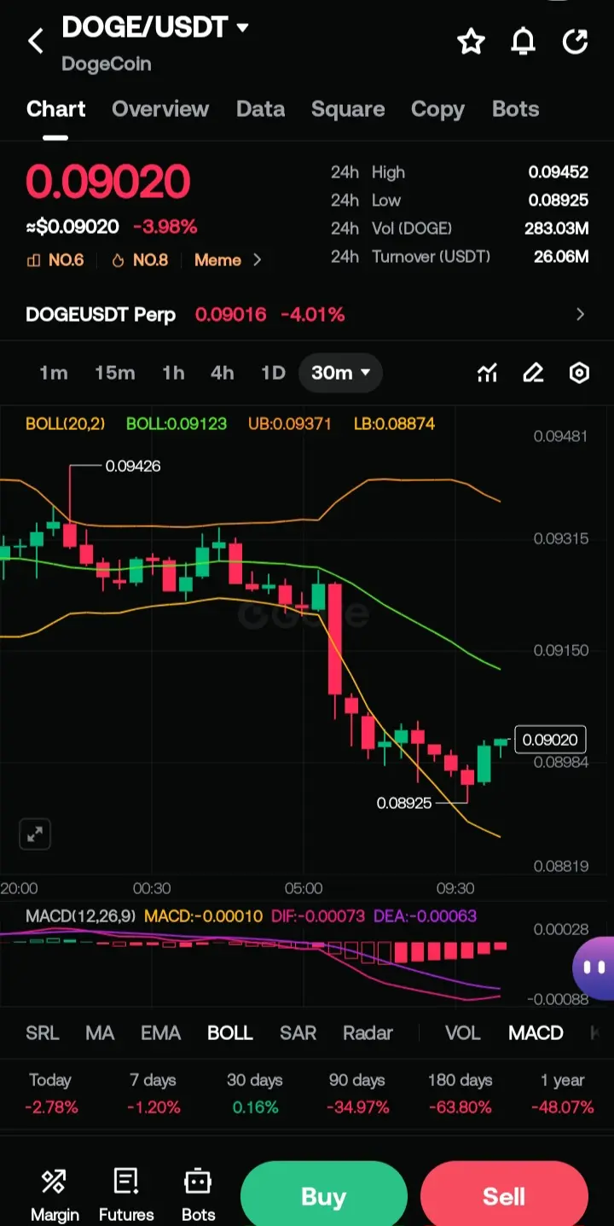Screen dimensions: 614x1226
Task: Enable the Radar indicator
Action: click(368, 1033)
